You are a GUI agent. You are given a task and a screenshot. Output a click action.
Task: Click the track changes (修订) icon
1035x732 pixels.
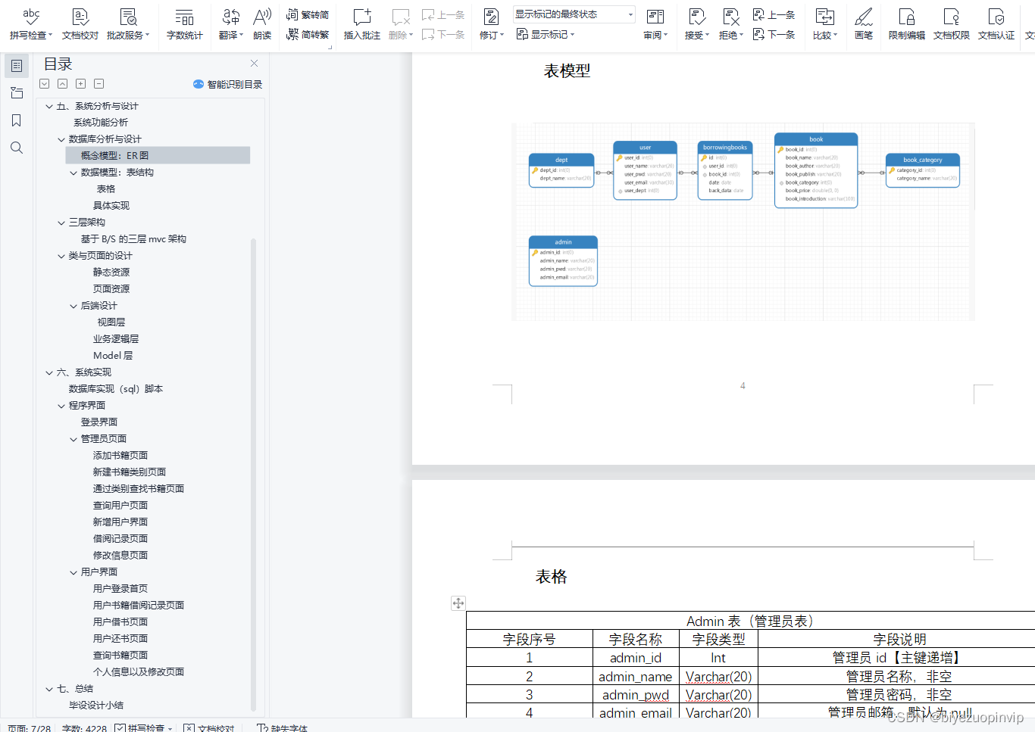click(x=491, y=17)
